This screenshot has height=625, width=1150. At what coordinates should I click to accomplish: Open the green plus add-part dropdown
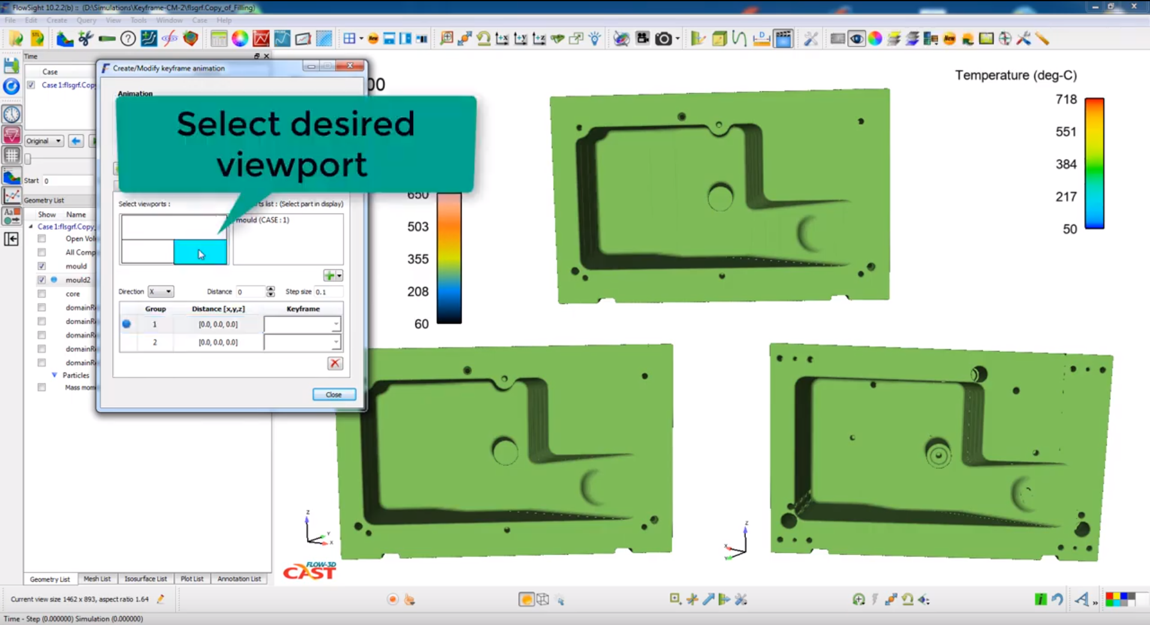pyautogui.click(x=333, y=275)
